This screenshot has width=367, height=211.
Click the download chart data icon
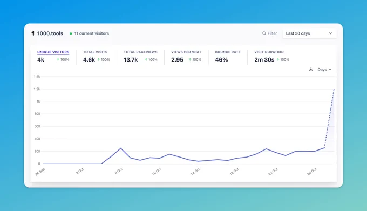(311, 69)
